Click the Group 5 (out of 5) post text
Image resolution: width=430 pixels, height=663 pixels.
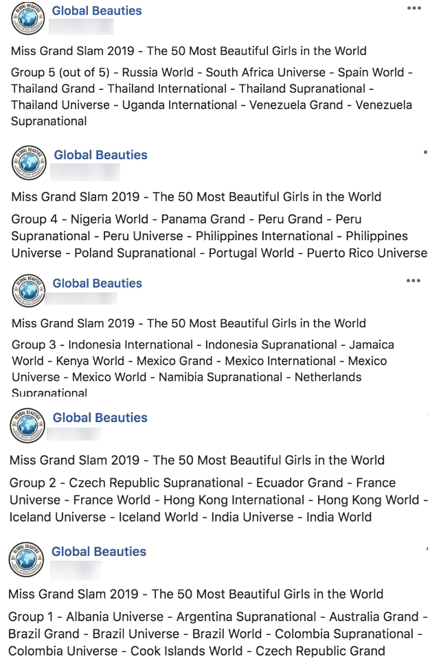[x=212, y=96]
